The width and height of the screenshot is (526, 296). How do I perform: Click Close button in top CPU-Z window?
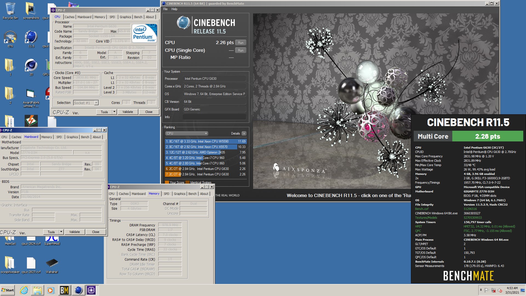click(x=149, y=112)
